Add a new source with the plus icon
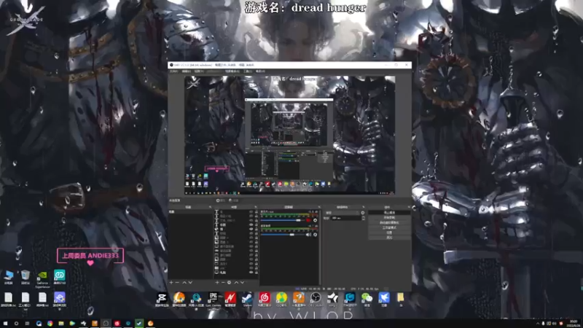The width and height of the screenshot is (583, 328). point(217,283)
